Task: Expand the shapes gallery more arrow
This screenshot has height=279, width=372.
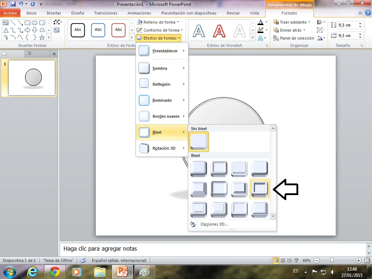Action: pos(49,37)
